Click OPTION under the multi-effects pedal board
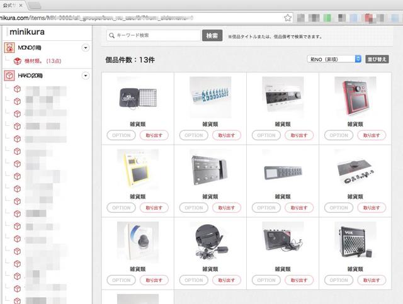Image resolution: width=403 pixels, height=304 pixels. (x=193, y=208)
